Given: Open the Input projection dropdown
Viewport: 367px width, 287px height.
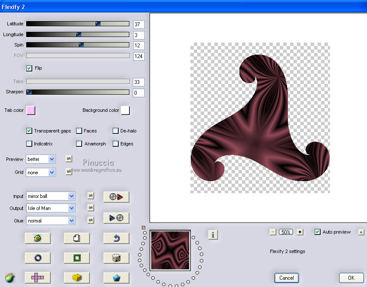Looking at the screenshot, I should (x=51, y=196).
